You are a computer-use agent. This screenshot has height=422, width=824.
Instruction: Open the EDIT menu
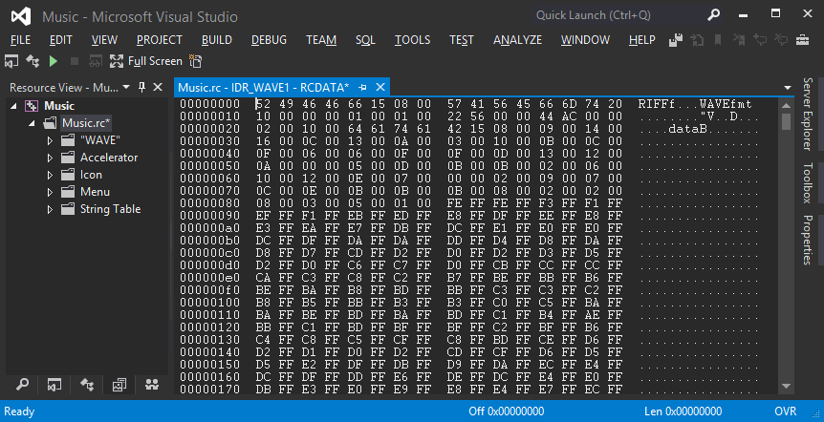click(x=61, y=40)
